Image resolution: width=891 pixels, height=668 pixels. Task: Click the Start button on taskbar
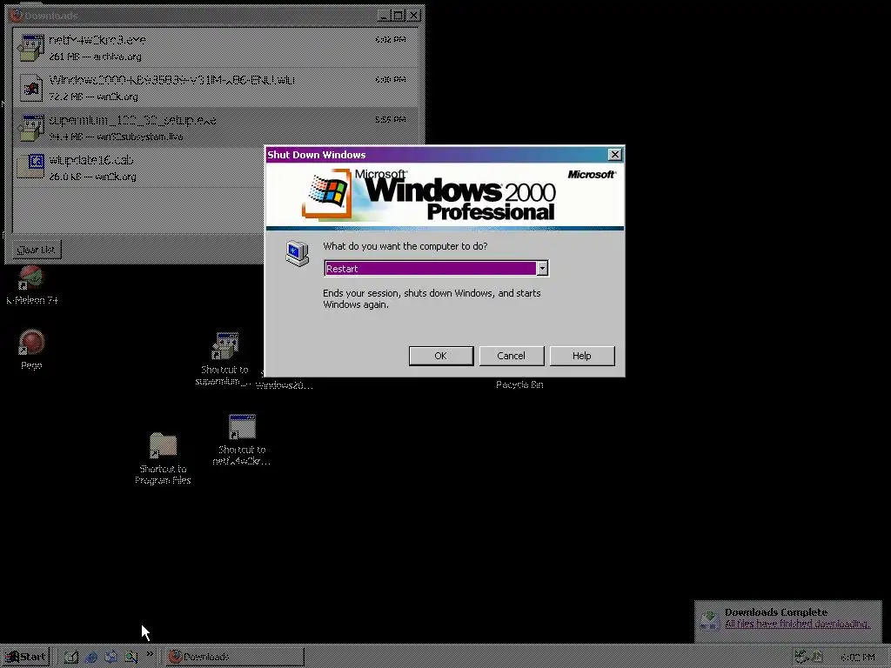coord(25,657)
